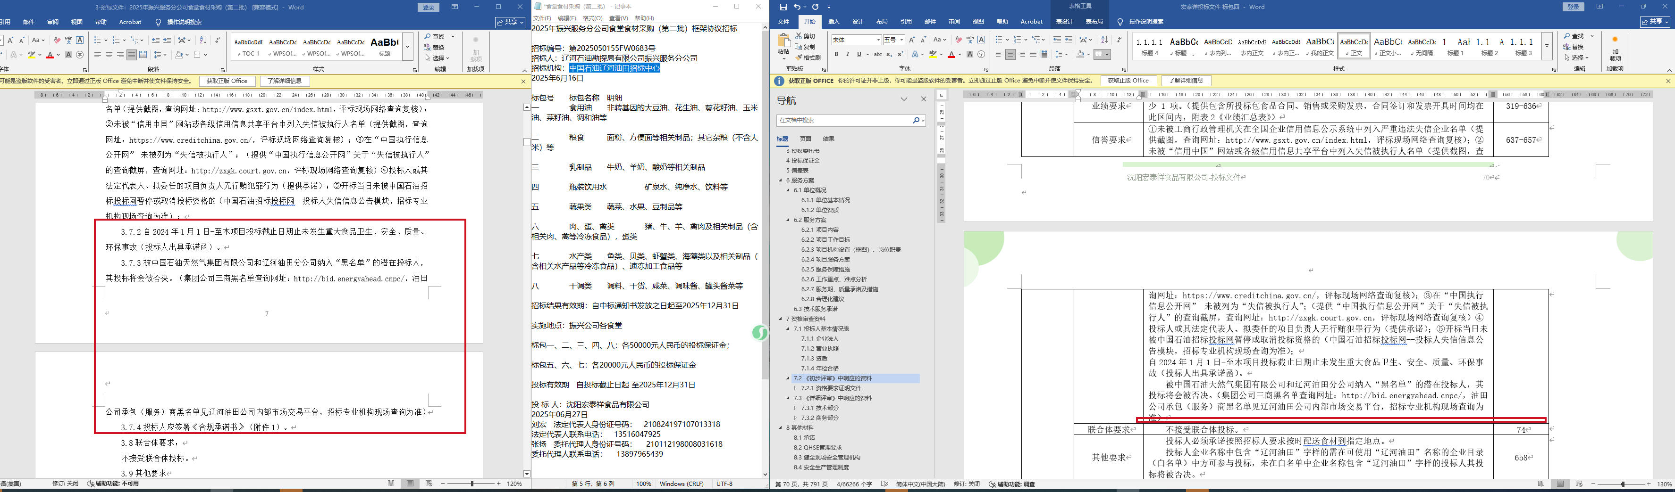This screenshot has width=1675, height=492.
Task: Click the phonetic guide icon in right Word
Action: click(x=970, y=40)
